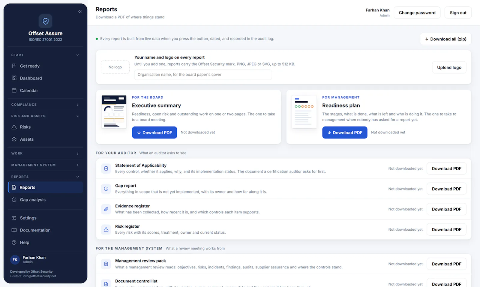
Task: Download the Executive summary PDF
Action: point(154,133)
